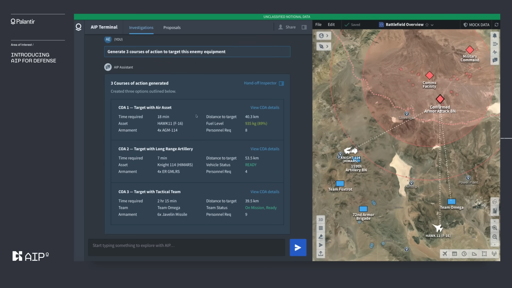
Task: Click the broadcast antenna icon
Action: (494, 254)
